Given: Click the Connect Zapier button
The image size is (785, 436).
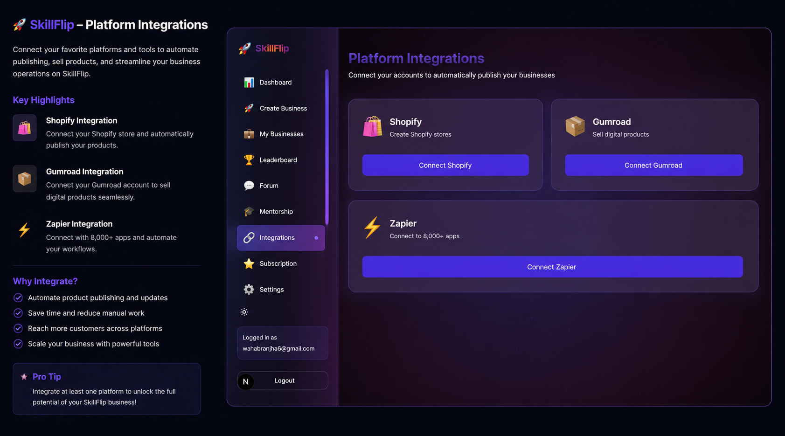Looking at the screenshot, I should pyautogui.click(x=552, y=267).
